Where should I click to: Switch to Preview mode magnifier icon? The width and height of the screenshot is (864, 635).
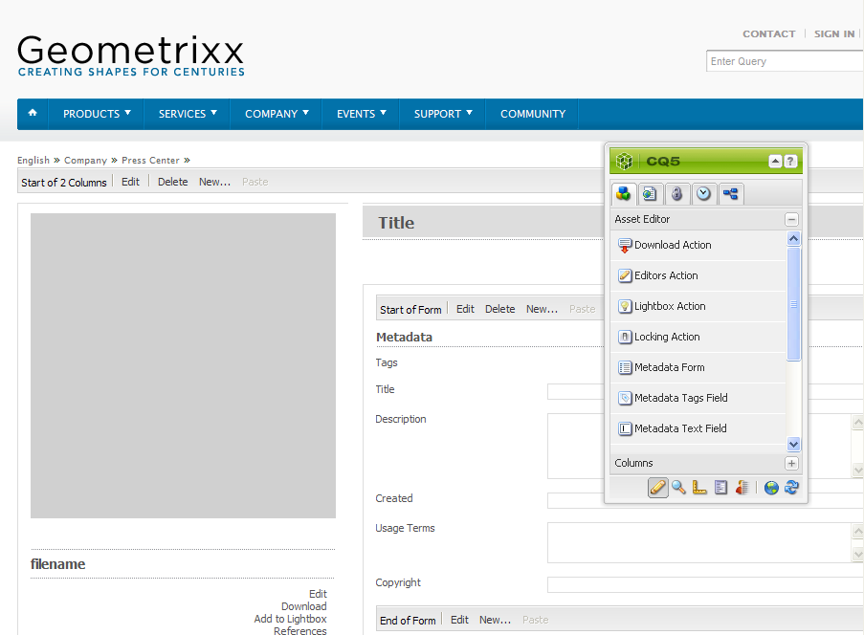679,488
